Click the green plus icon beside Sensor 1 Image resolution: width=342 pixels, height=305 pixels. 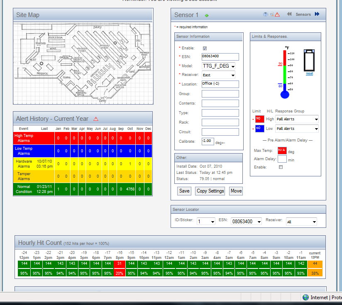[x=207, y=15]
